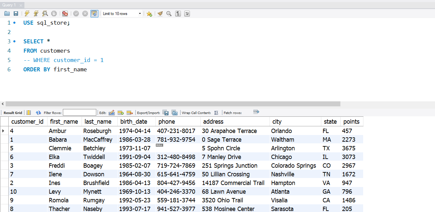Image resolution: width=435 pixels, height=212 pixels.
Task: Click the Commit checkmark icon
Action: [76, 14]
